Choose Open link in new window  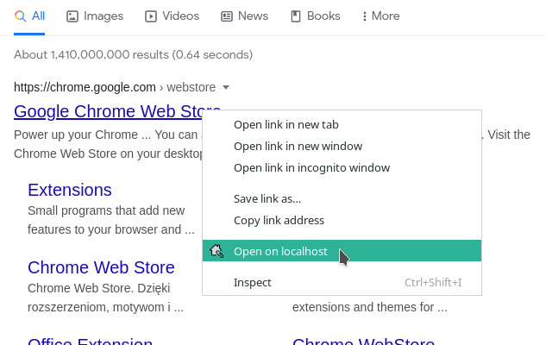tap(298, 146)
